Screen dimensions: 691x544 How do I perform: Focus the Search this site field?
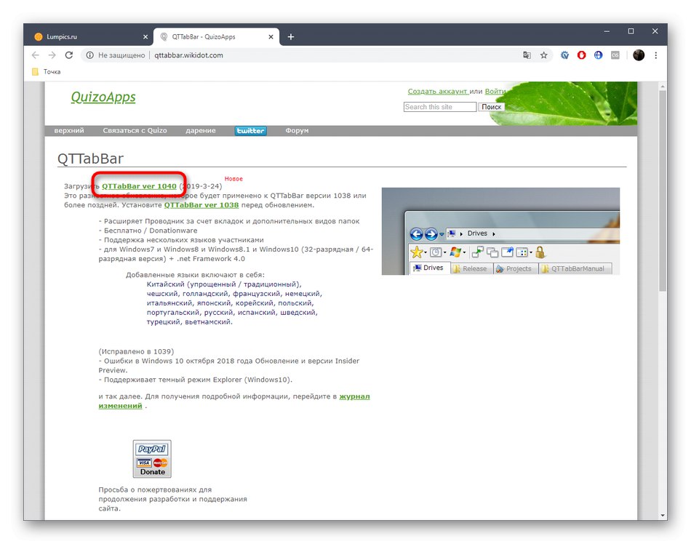click(x=440, y=107)
